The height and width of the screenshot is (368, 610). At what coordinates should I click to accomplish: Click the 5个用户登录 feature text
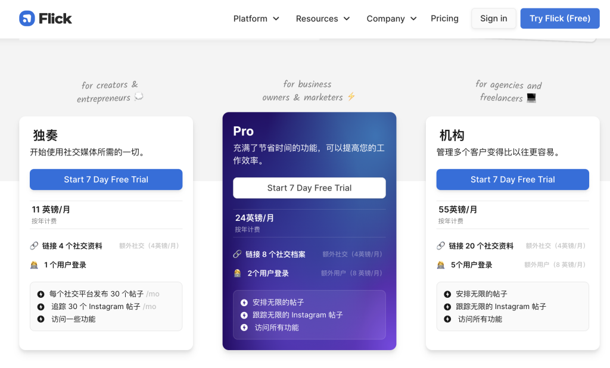point(472,265)
